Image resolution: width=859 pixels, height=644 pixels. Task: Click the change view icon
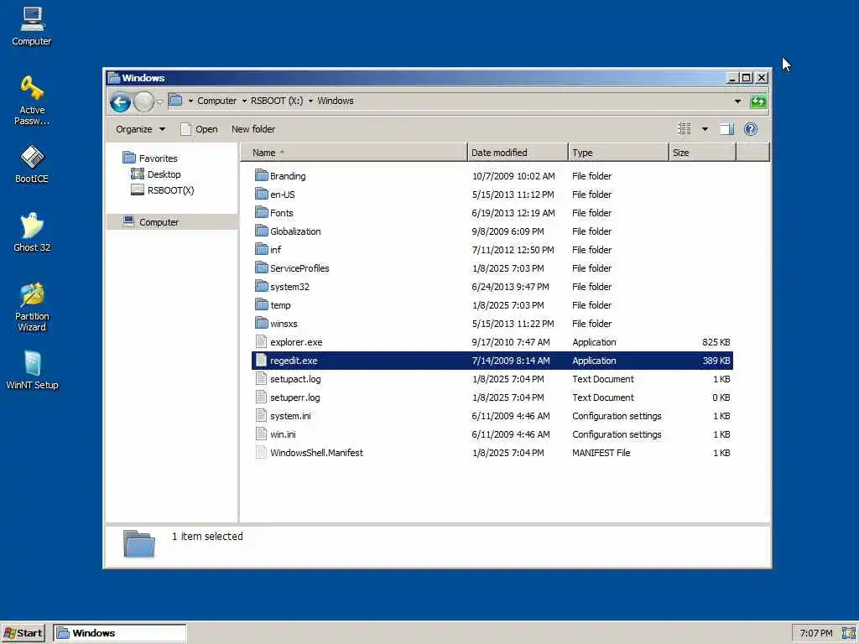(x=685, y=129)
